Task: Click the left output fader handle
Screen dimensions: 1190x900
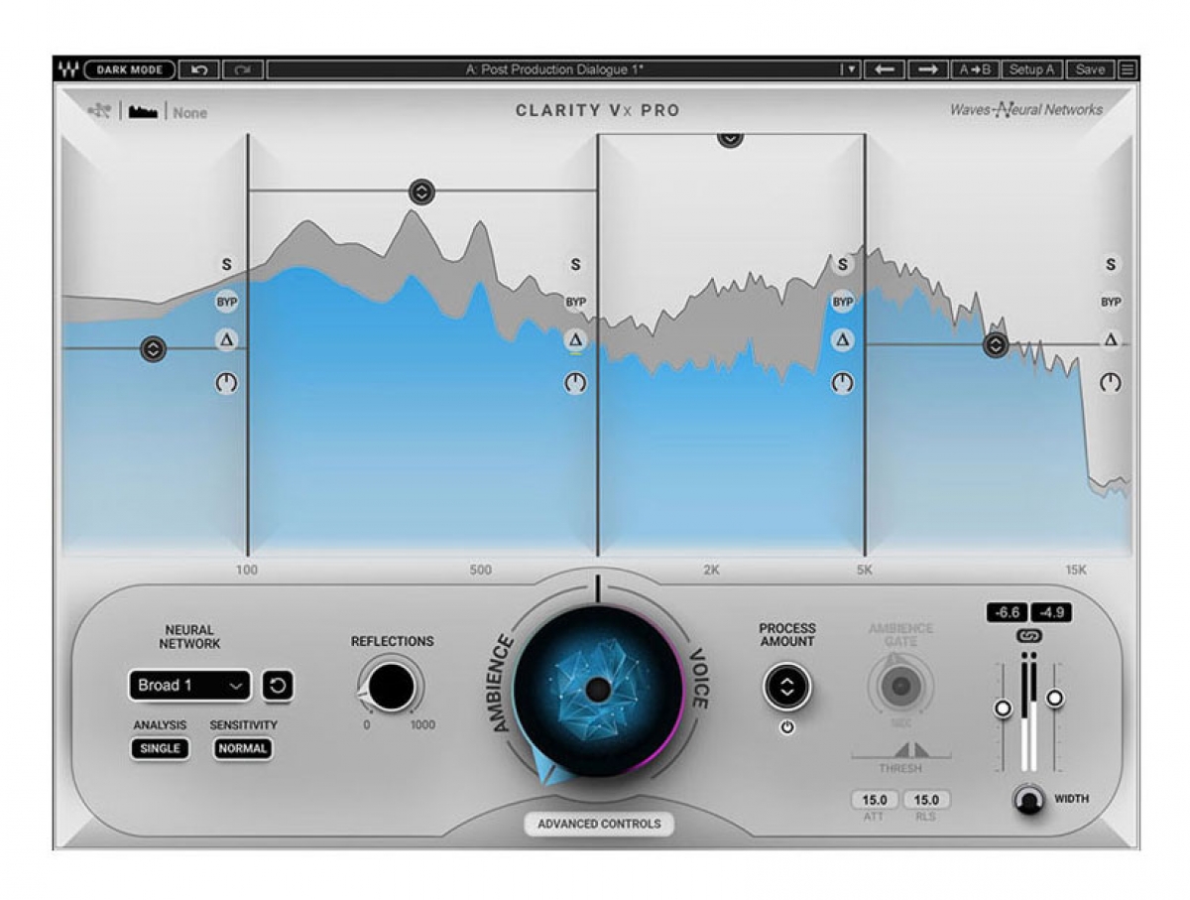Action: (x=1003, y=707)
